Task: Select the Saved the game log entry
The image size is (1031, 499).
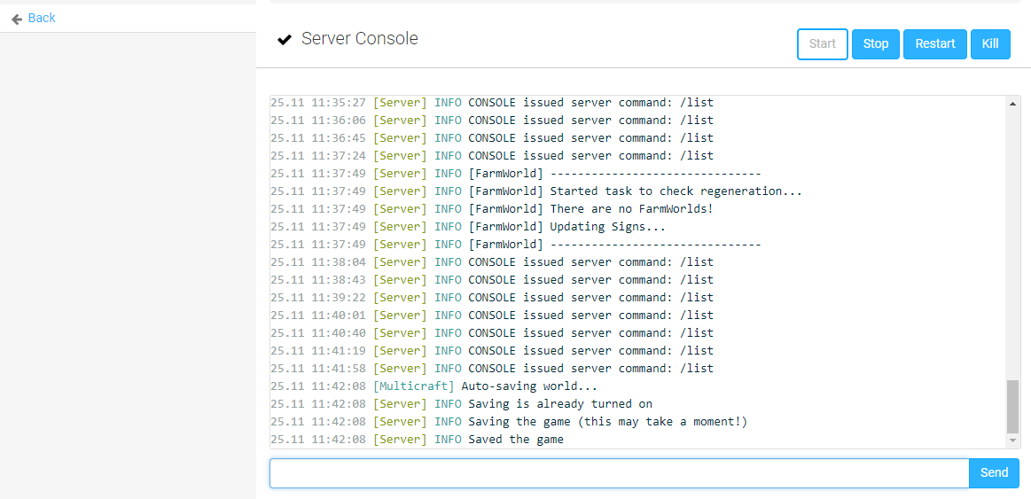Action: pyautogui.click(x=515, y=440)
